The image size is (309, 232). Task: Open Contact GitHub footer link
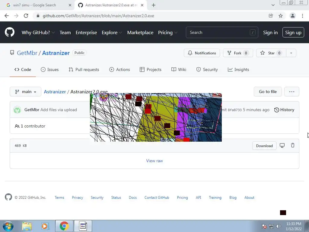coord(157,197)
